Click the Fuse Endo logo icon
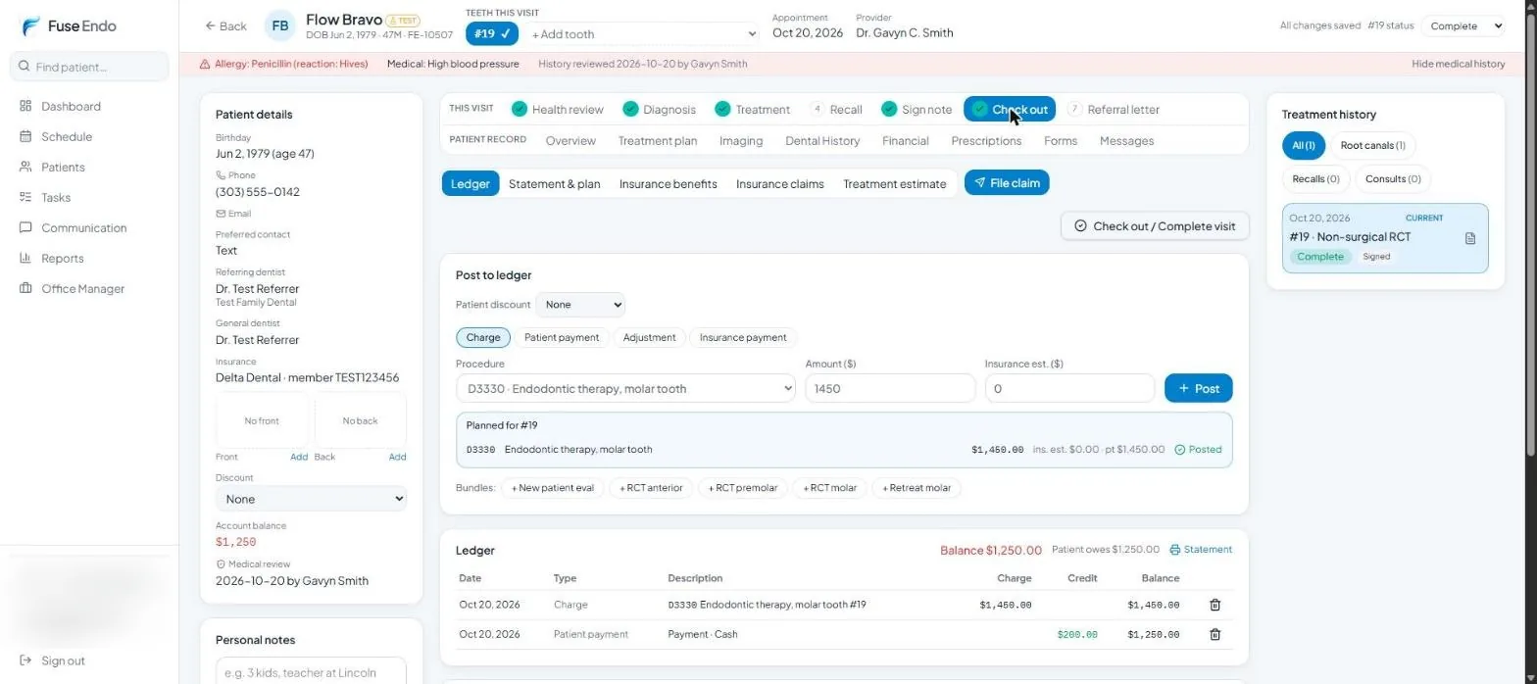 (30, 26)
